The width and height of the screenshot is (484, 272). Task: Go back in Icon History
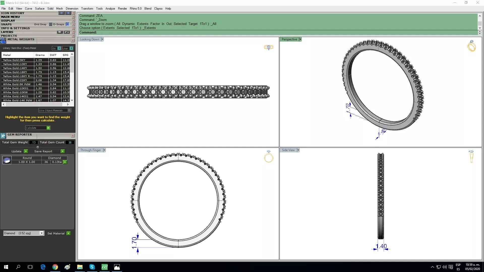62,13
